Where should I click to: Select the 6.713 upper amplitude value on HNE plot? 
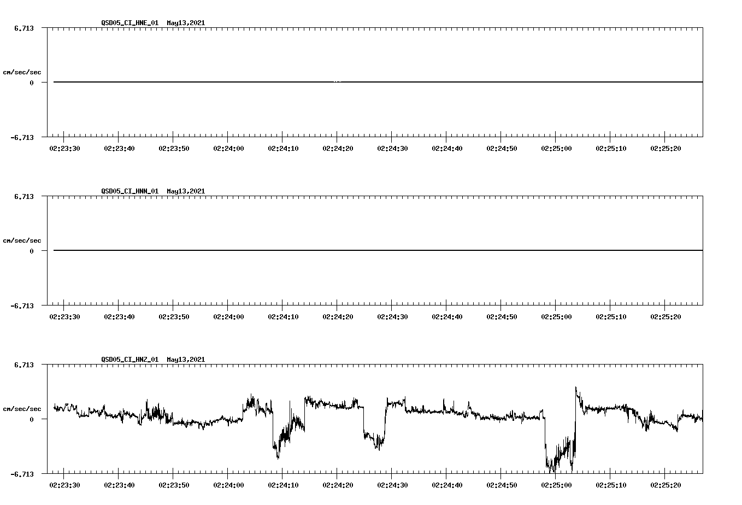click(x=24, y=27)
